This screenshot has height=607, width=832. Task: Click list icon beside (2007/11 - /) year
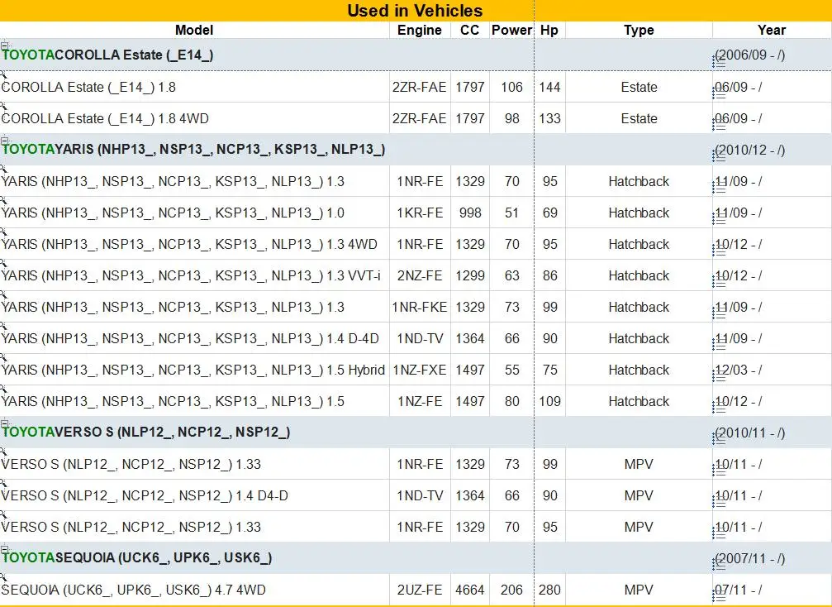tap(719, 566)
